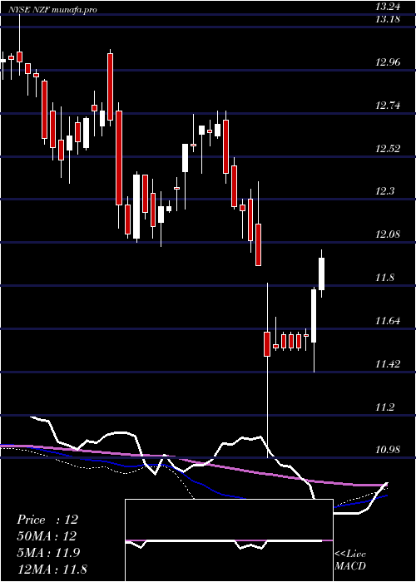Click the '<<Live MACD' label
This screenshot has height=582, width=416.
coord(350,560)
